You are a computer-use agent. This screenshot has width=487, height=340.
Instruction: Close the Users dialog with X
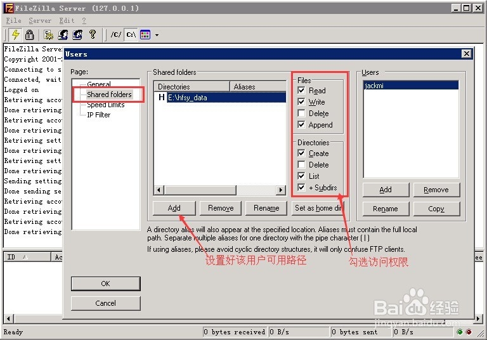click(466, 54)
